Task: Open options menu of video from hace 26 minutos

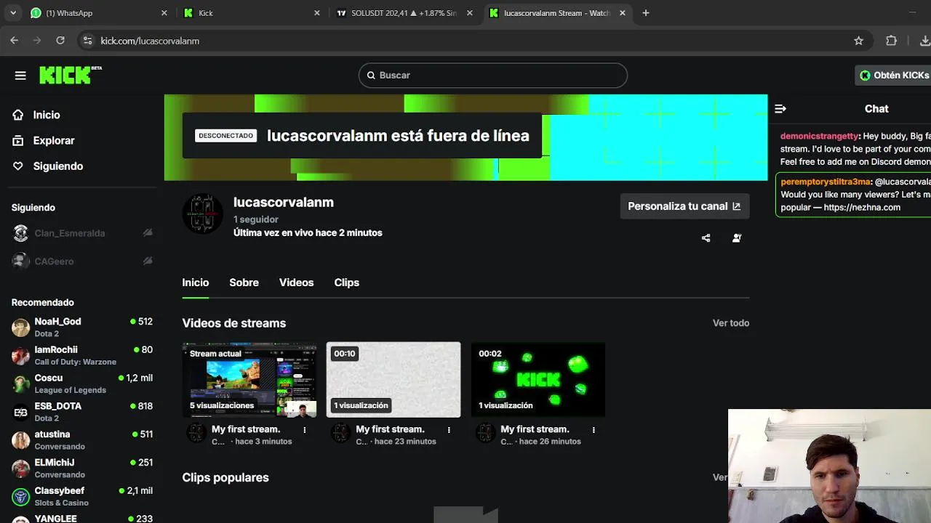Action: 594,430
